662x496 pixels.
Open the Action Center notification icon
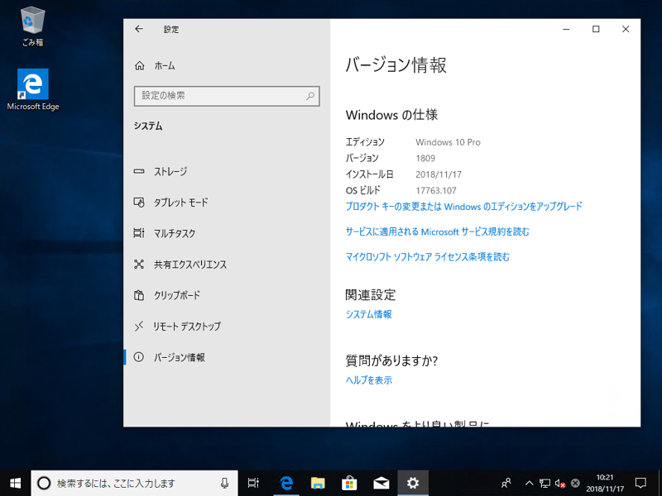click(x=640, y=483)
